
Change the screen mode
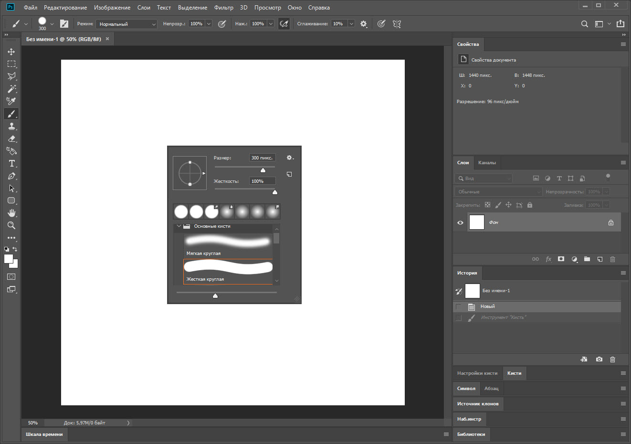click(11, 289)
